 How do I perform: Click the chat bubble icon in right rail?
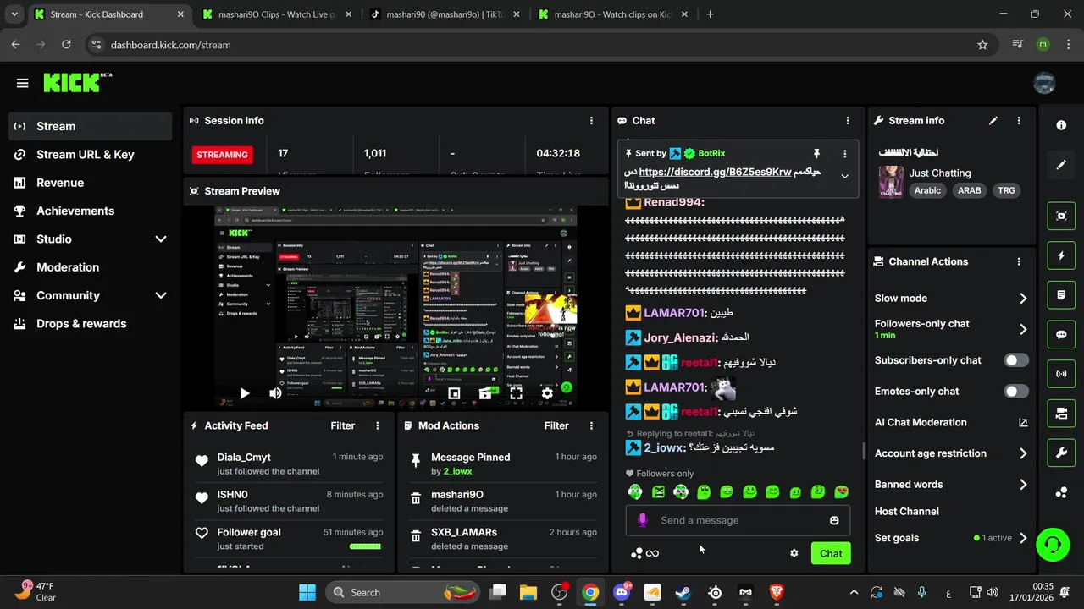tap(1061, 334)
